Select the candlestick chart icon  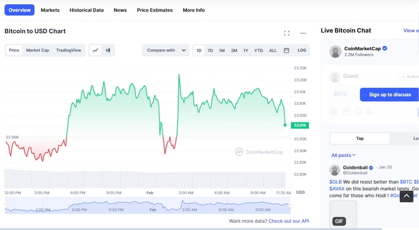108,50
